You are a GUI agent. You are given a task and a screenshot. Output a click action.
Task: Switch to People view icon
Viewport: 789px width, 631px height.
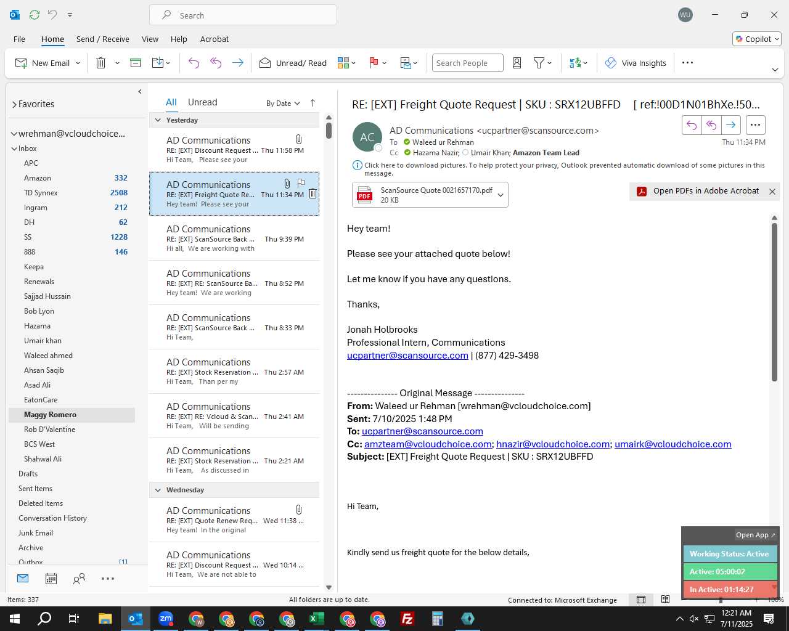pyautogui.click(x=79, y=579)
